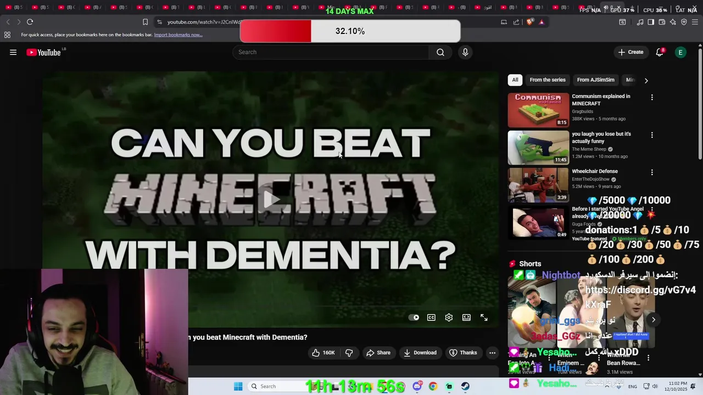
Task: Switch input language via ENG indicator
Action: (633, 386)
